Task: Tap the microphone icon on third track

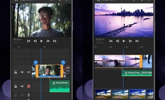Action: pyautogui.click(x=29, y=95)
